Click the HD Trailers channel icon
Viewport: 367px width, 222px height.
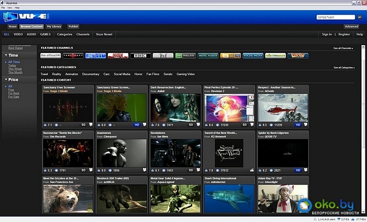[x=185, y=56]
